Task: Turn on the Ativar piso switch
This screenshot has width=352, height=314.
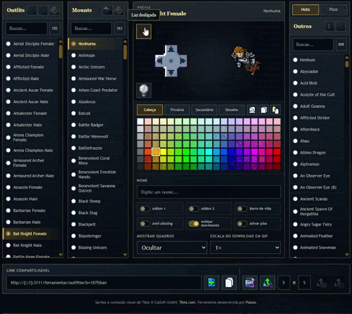Action: [242, 224]
